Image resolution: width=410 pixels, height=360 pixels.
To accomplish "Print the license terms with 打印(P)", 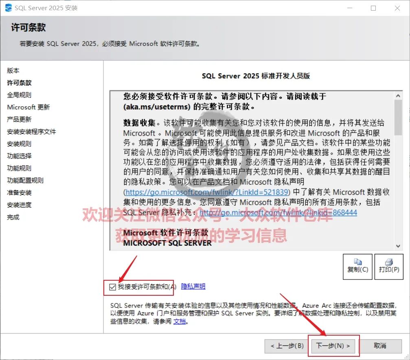I will click(x=389, y=266).
